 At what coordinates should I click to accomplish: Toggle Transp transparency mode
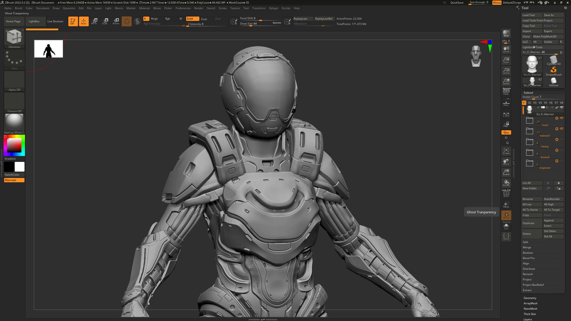[x=506, y=204]
